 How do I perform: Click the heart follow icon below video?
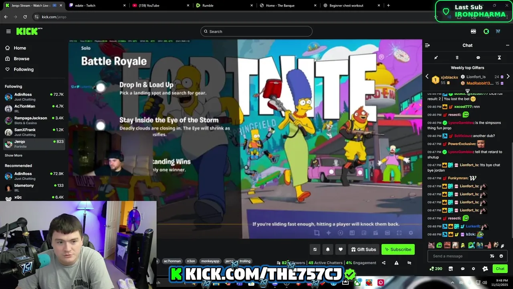(341, 249)
